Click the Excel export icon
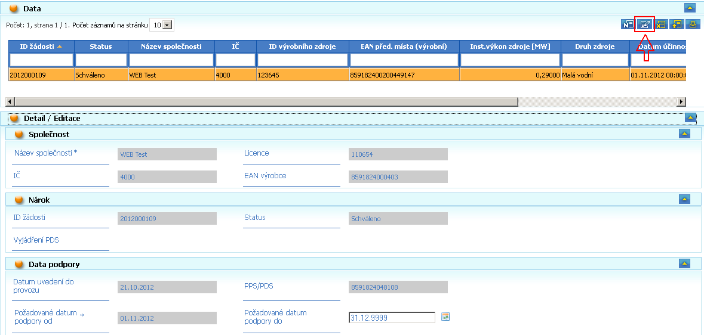 660,24
